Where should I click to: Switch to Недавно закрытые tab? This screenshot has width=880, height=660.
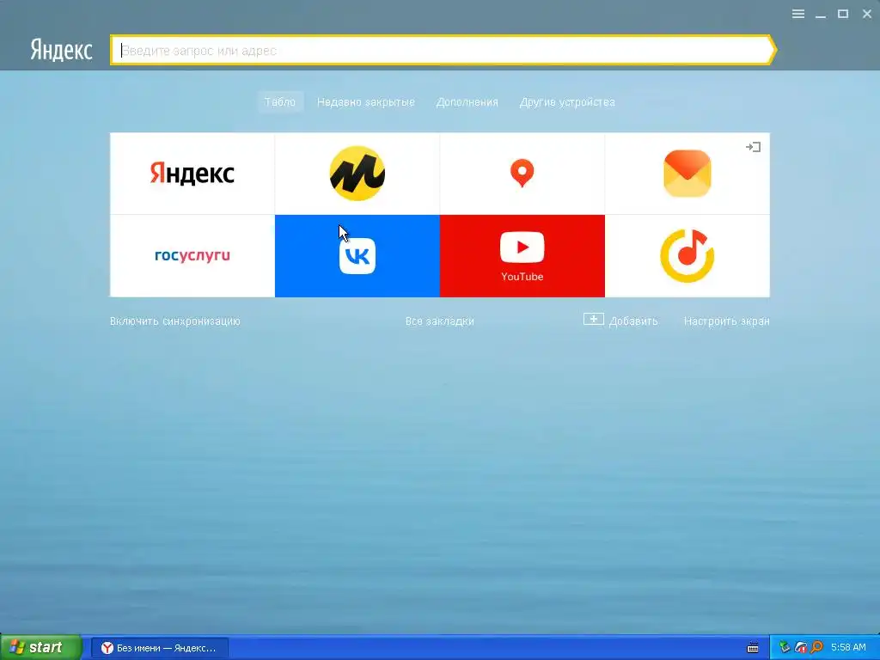(x=366, y=102)
